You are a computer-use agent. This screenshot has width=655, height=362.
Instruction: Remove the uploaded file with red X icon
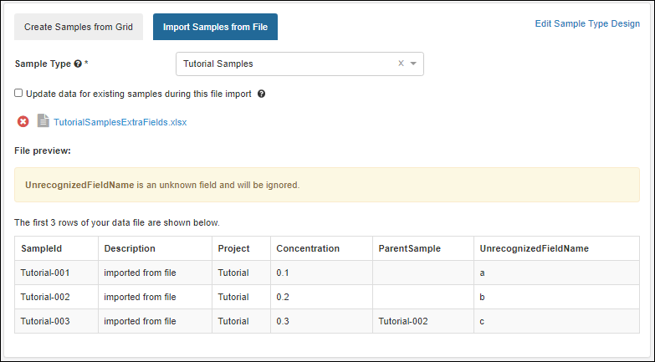[23, 121]
